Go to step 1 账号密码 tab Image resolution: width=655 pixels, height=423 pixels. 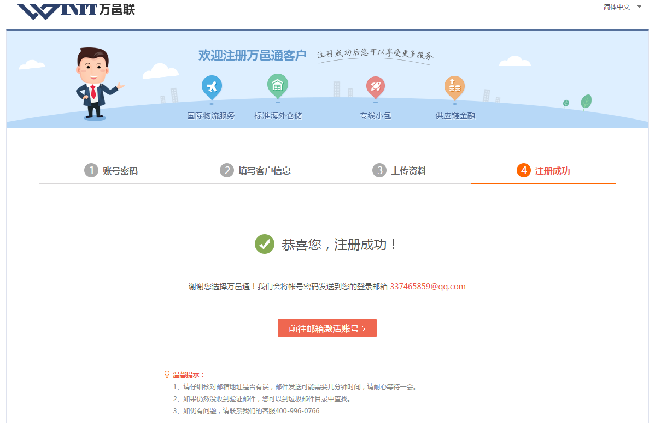(x=111, y=171)
